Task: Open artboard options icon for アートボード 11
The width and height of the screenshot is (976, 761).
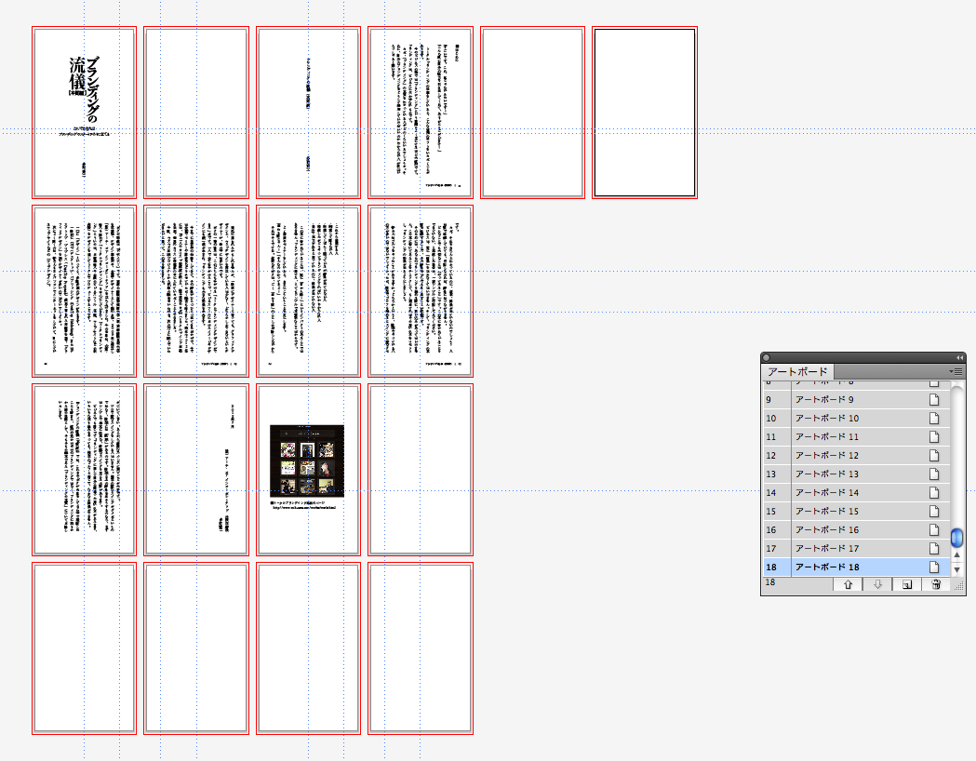Action: (934, 437)
